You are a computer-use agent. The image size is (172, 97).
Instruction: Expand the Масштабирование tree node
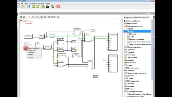click(x=124, y=47)
